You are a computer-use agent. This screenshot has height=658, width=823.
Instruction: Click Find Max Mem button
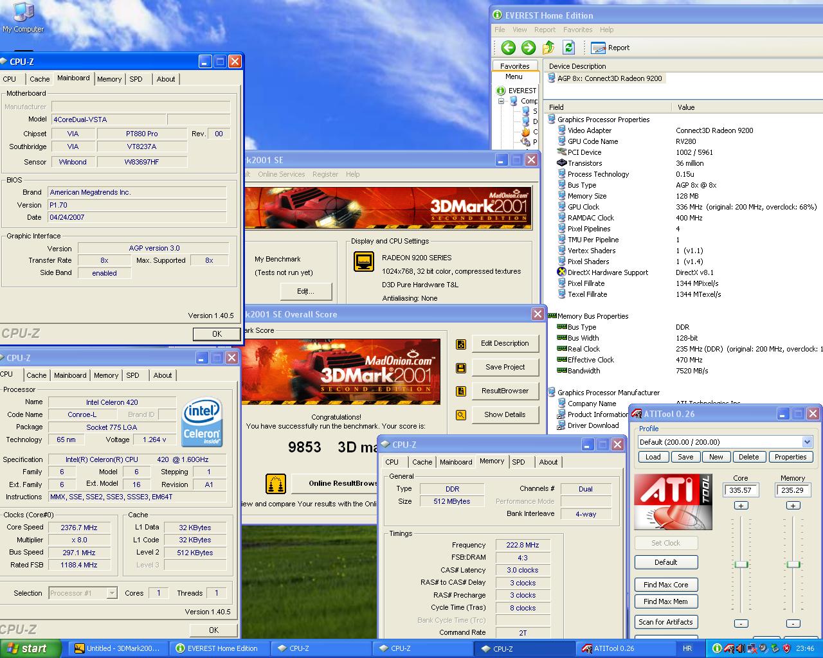click(665, 601)
